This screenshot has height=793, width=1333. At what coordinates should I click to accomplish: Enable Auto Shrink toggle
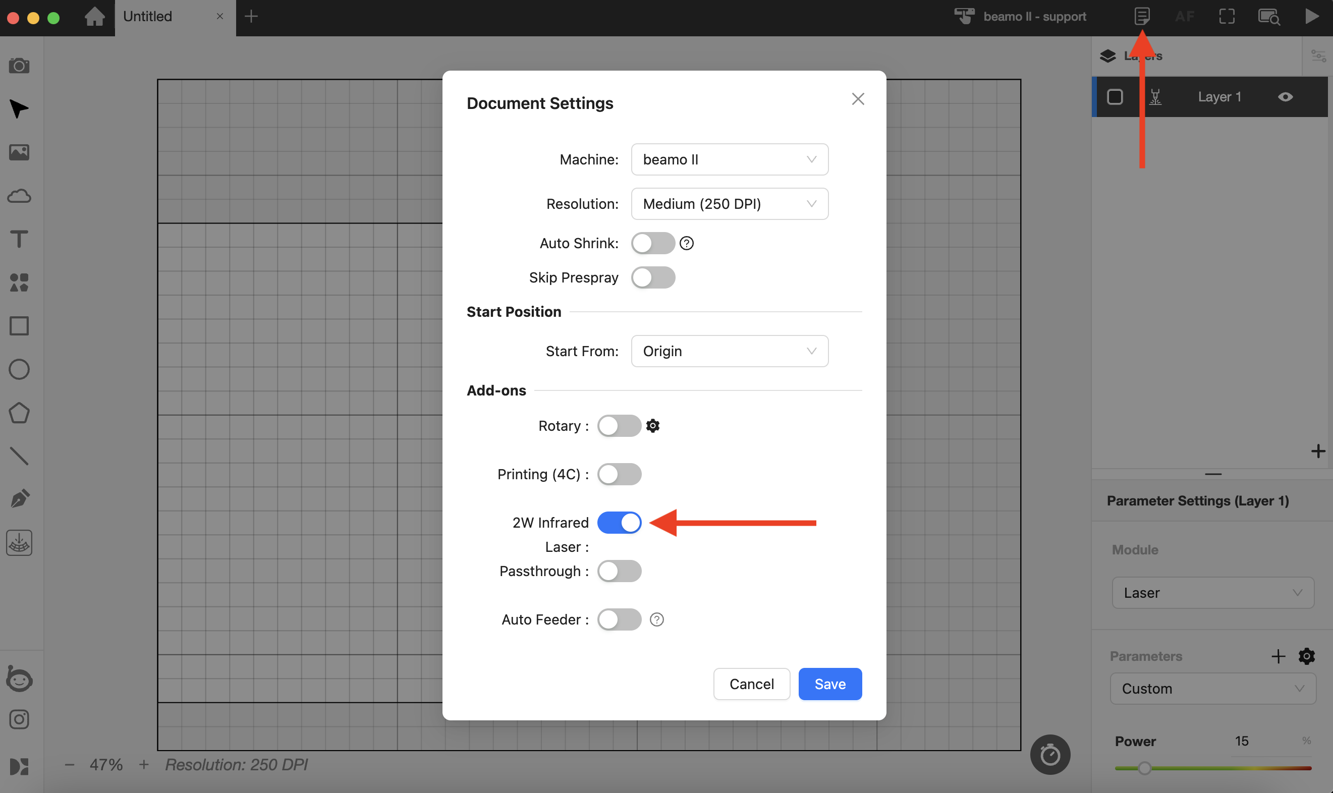click(652, 243)
